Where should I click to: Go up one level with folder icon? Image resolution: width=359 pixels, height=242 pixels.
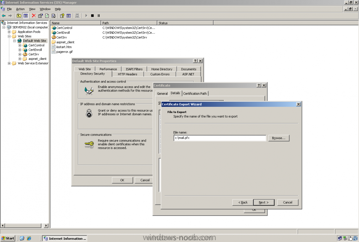tap(19, 16)
